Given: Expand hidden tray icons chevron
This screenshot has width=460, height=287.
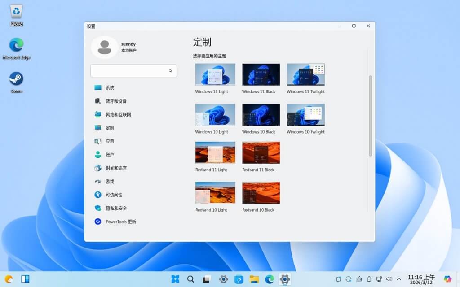Looking at the screenshot, I should click(399, 279).
